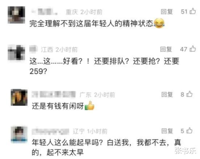The image size is (200, 159).
Task: Reply to the Jiangxi comment about 259
Action: (x=166, y=49)
